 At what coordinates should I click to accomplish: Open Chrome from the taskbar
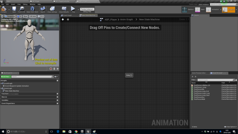tap(76, 132)
